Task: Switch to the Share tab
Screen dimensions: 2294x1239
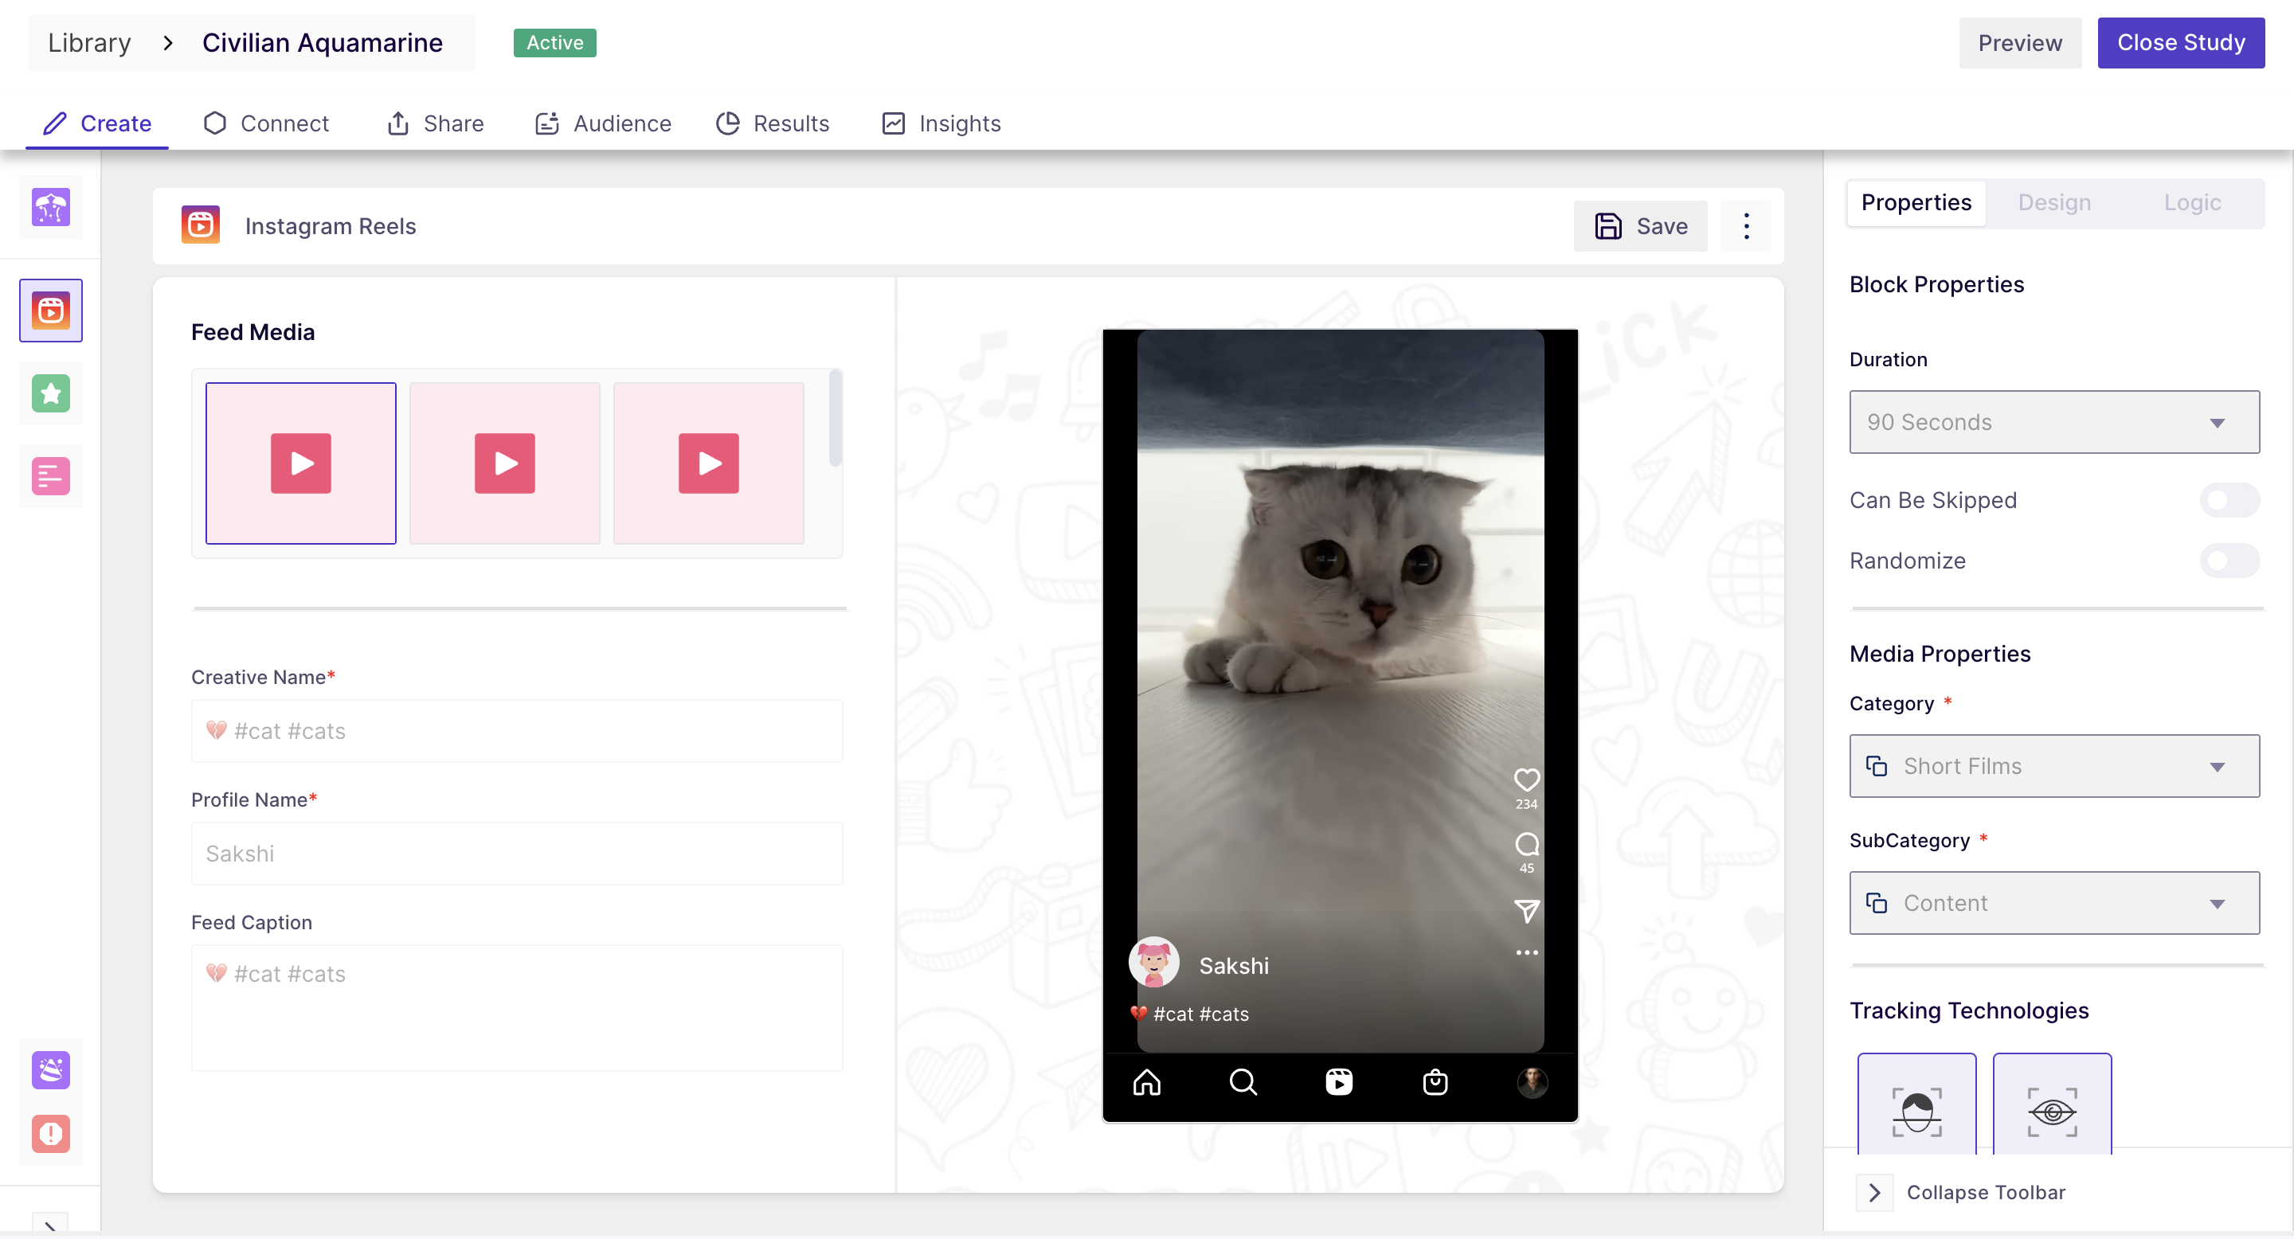Action: [x=436, y=123]
